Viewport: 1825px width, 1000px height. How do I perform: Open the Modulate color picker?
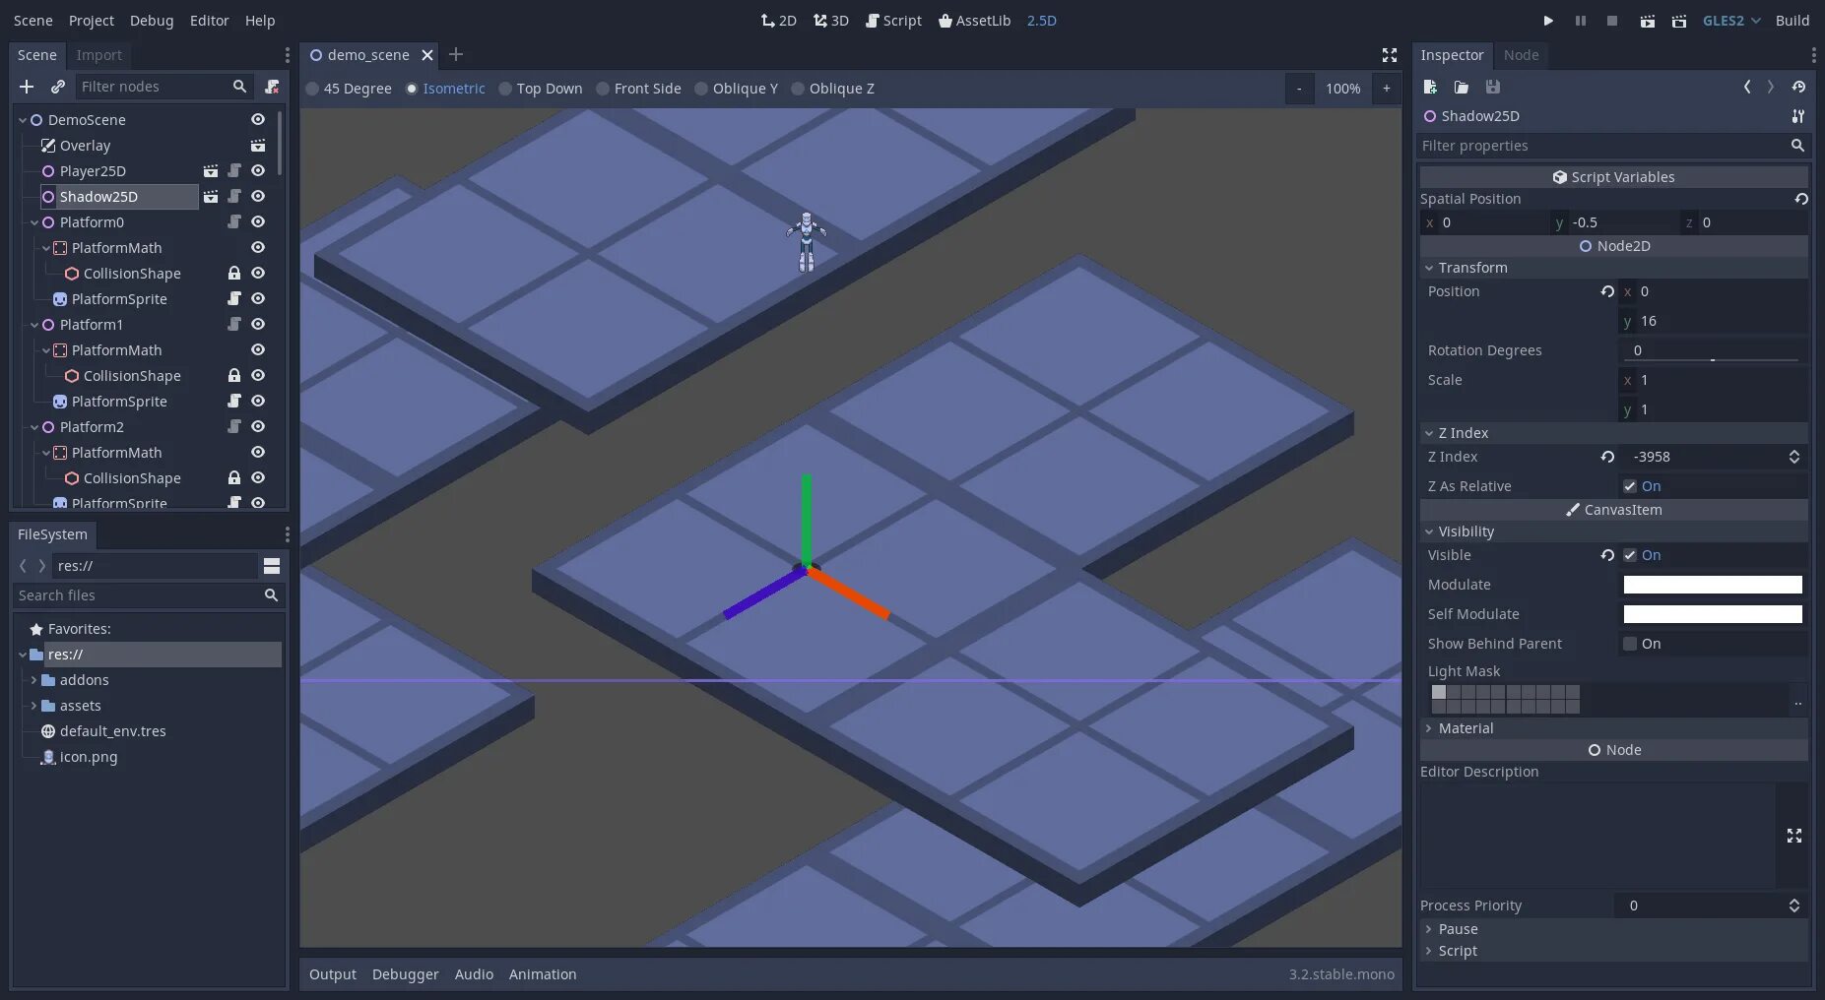click(x=1712, y=585)
